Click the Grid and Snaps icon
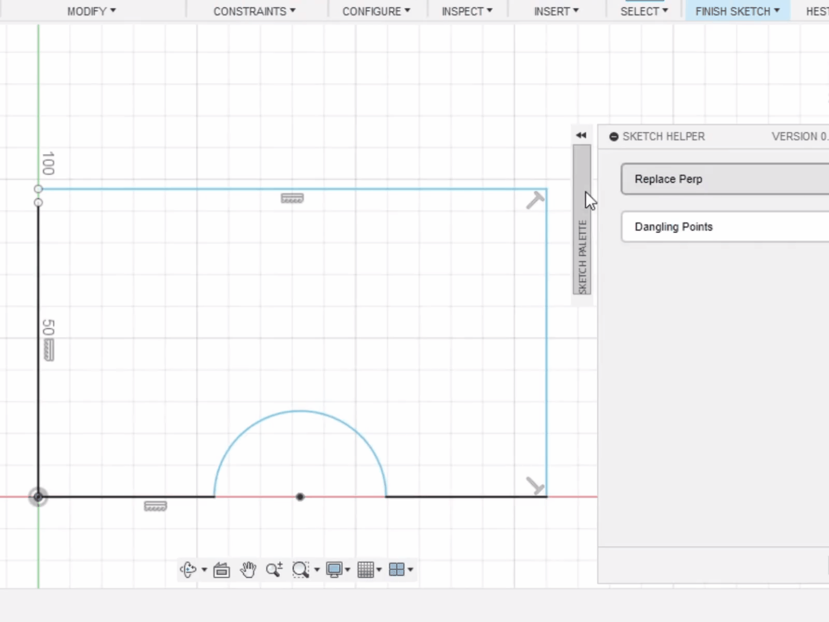 366,570
